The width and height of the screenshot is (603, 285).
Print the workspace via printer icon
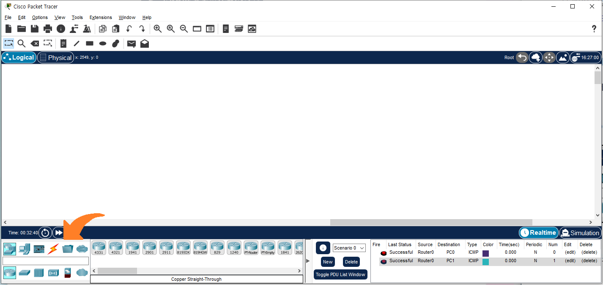(48, 29)
